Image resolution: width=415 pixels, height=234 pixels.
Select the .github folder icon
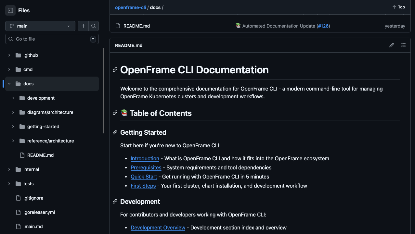coord(18,55)
